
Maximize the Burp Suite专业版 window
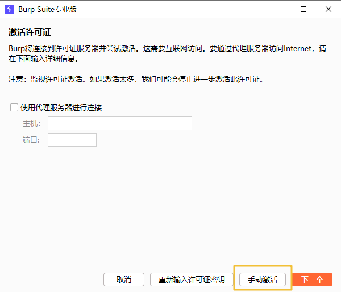[x=303, y=9]
